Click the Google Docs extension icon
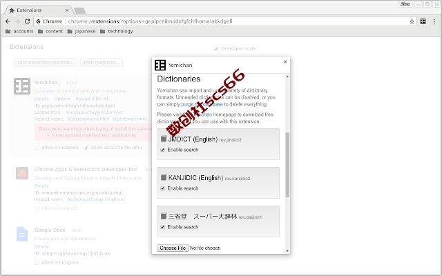 [x=22, y=234]
